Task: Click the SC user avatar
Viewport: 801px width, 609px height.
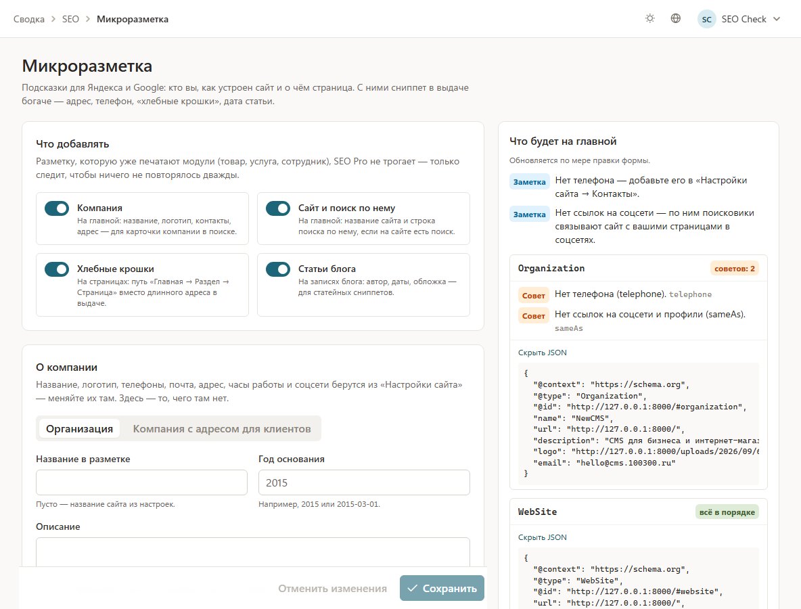Action: tap(706, 19)
